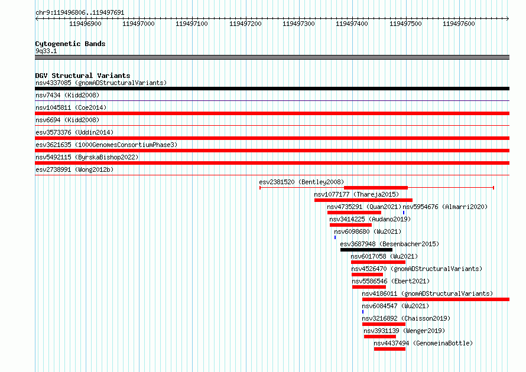The width and height of the screenshot is (526, 372).
Task: Open esv2738991 (Wong2012b) label
Action: (x=74, y=169)
